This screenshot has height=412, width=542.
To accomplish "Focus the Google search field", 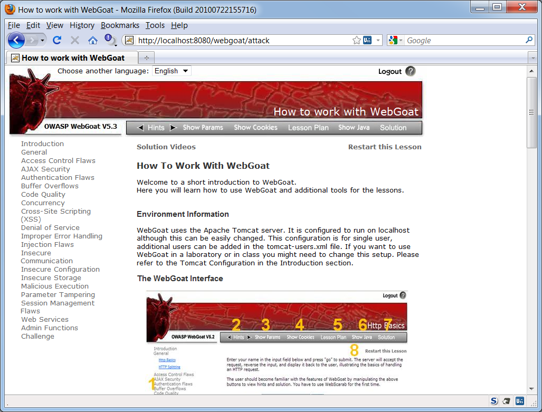I will 464,41.
